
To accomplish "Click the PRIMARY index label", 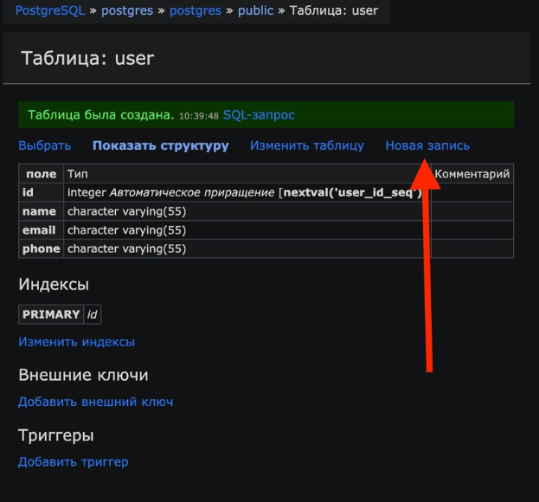I will 51,314.
